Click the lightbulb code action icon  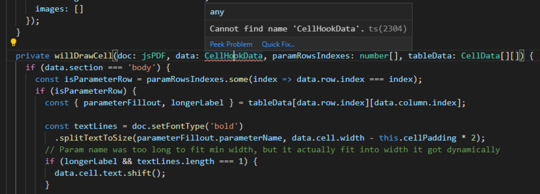click(x=14, y=43)
